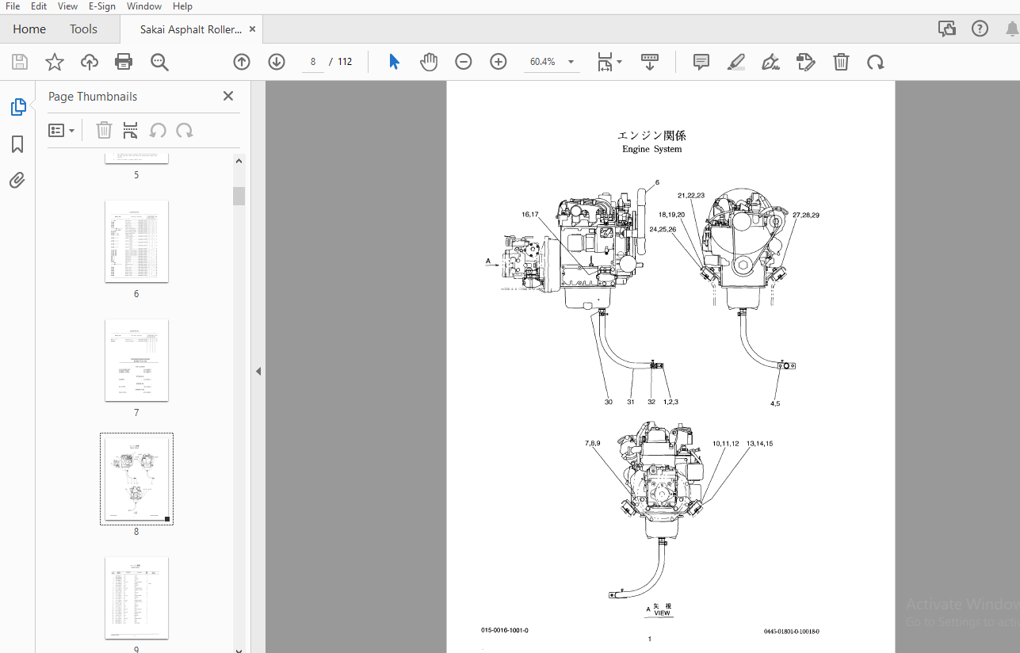Open the share feedback chat icon
The height and width of the screenshot is (653, 1020).
tap(946, 29)
